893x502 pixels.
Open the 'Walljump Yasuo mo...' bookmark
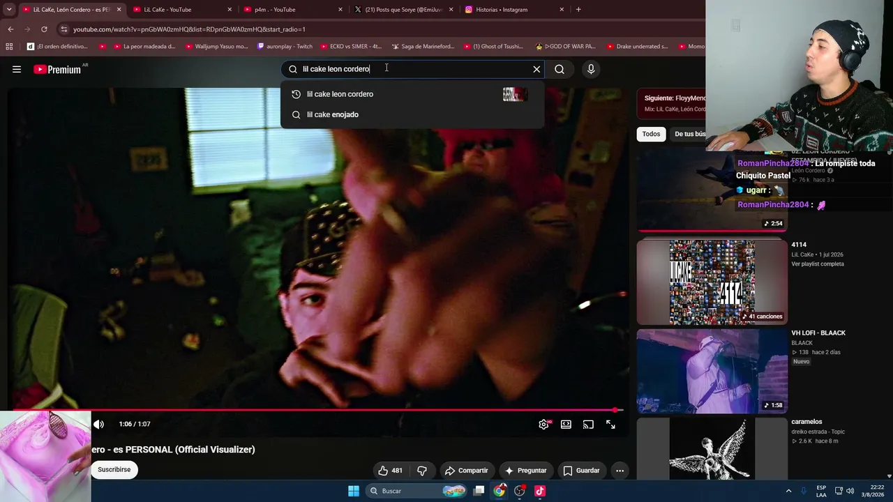point(216,47)
